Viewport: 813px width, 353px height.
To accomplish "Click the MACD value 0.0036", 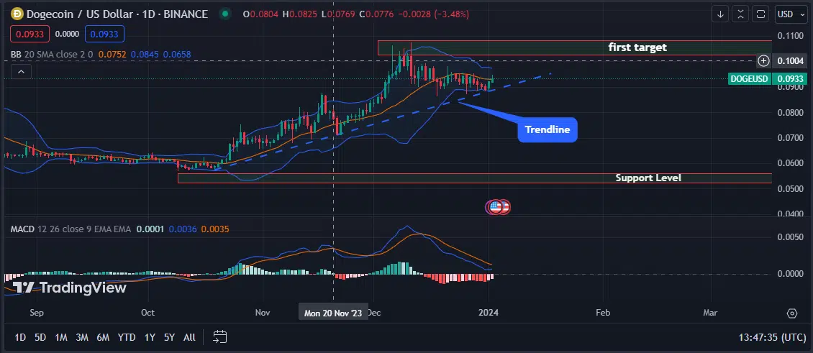I will point(182,229).
